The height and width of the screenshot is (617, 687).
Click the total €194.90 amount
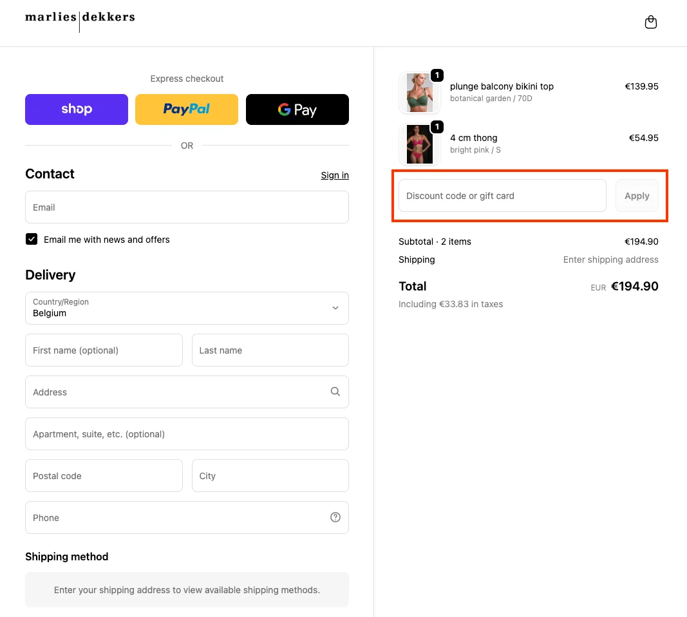tap(634, 286)
